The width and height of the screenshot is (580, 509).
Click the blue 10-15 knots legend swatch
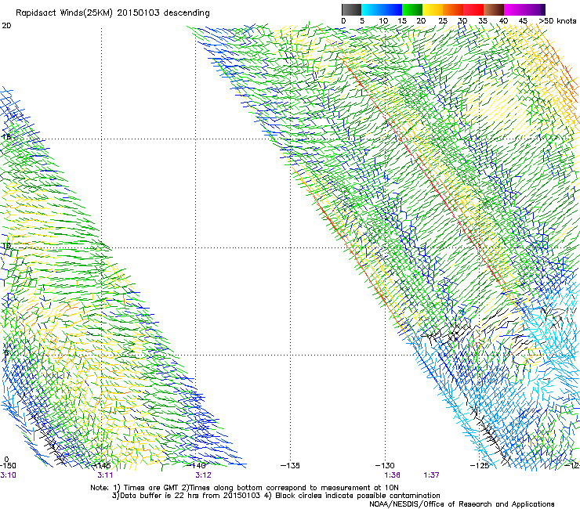tap(392, 9)
